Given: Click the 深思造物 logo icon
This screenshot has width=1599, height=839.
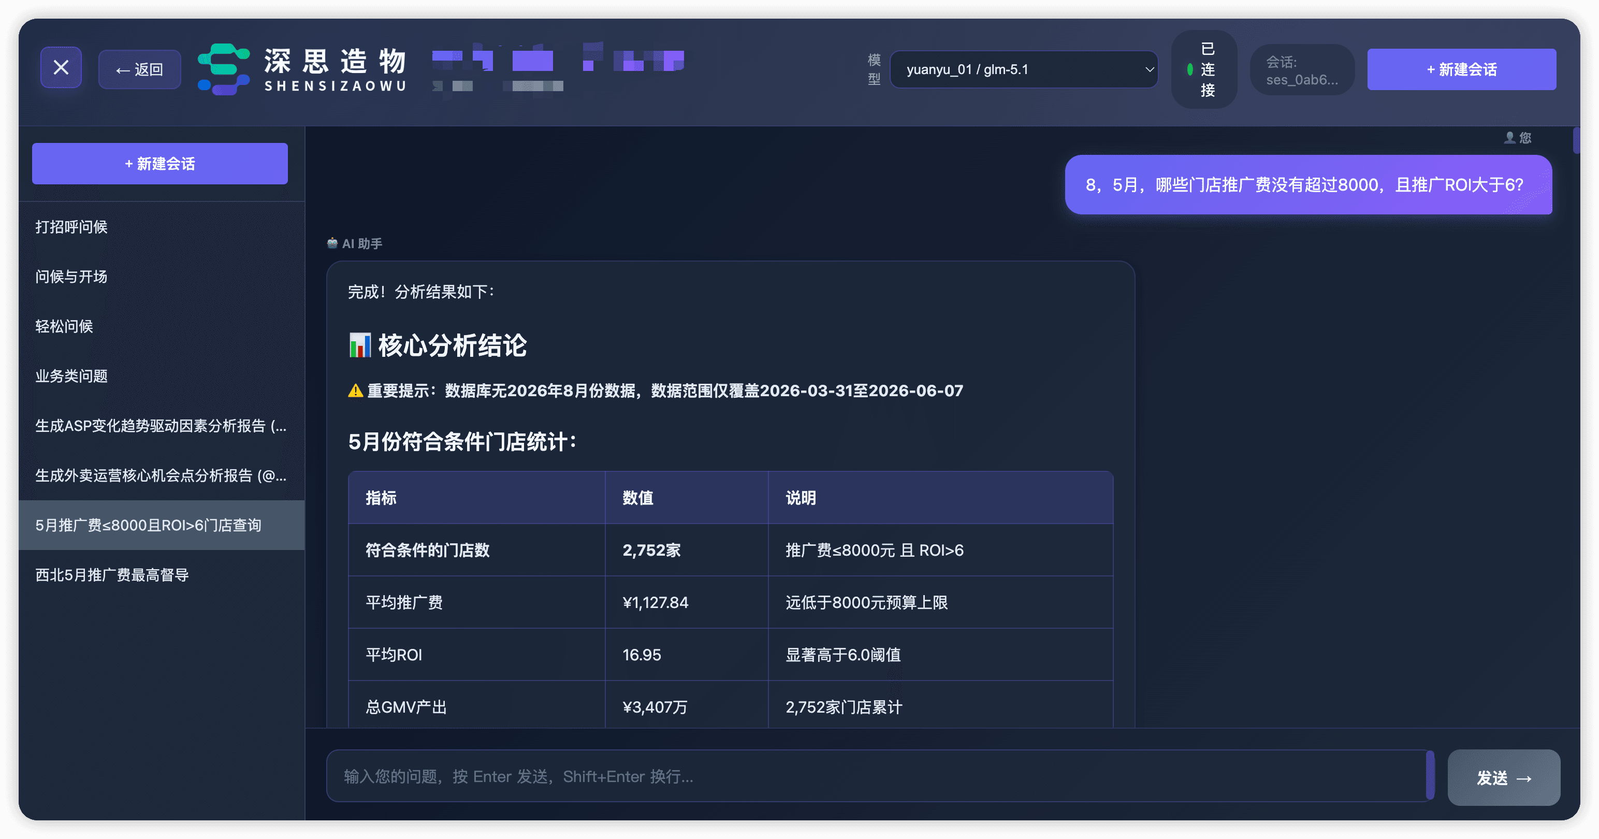Looking at the screenshot, I should (x=224, y=69).
